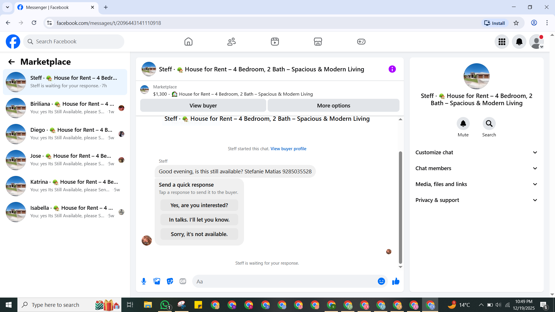Open the emoji picker in message box
Image resolution: width=555 pixels, height=312 pixels.
[381, 281]
